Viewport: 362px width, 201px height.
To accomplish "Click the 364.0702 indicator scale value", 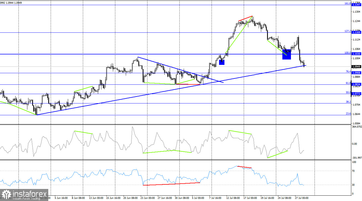I will point(357,126).
